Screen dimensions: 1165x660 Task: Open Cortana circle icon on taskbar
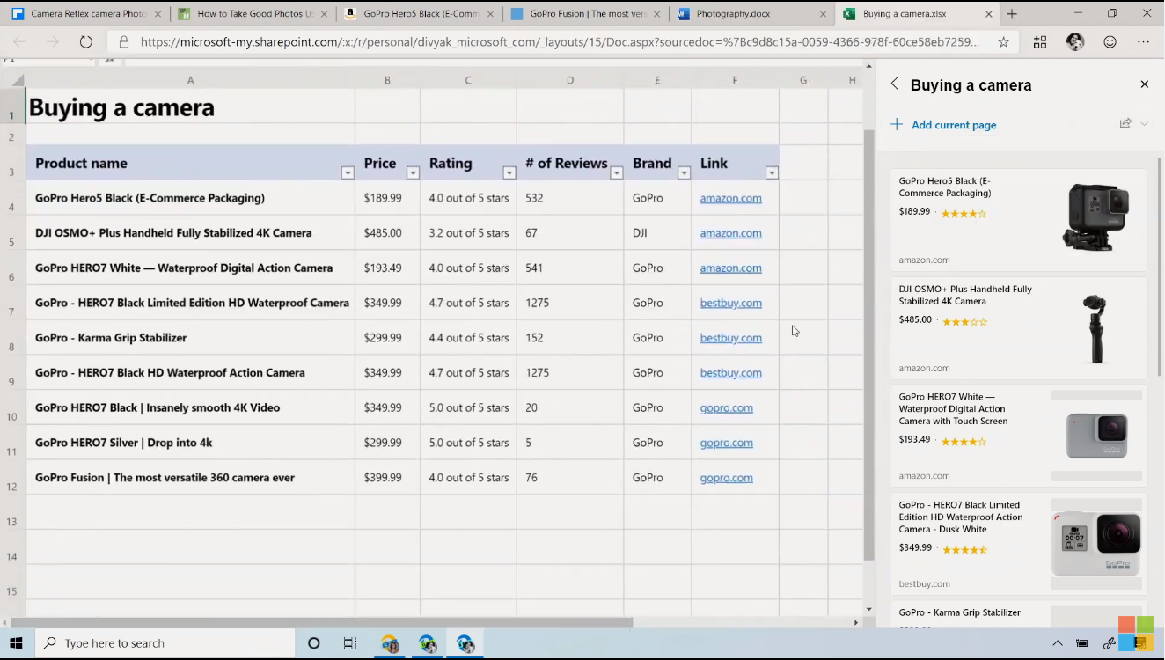(x=313, y=643)
